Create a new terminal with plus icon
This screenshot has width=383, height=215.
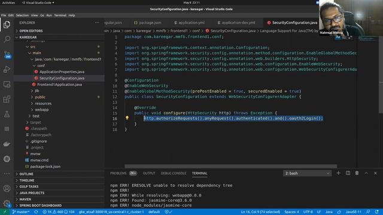click(x=338, y=173)
